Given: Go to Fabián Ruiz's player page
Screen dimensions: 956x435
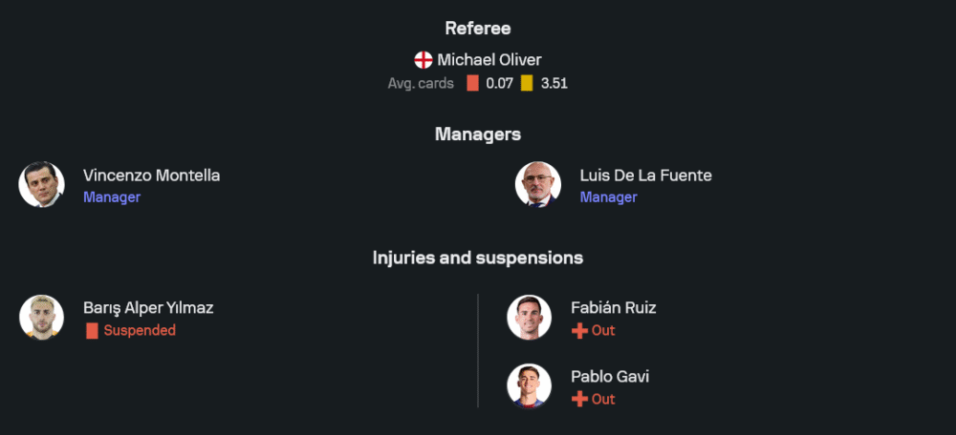Looking at the screenshot, I should 613,308.
